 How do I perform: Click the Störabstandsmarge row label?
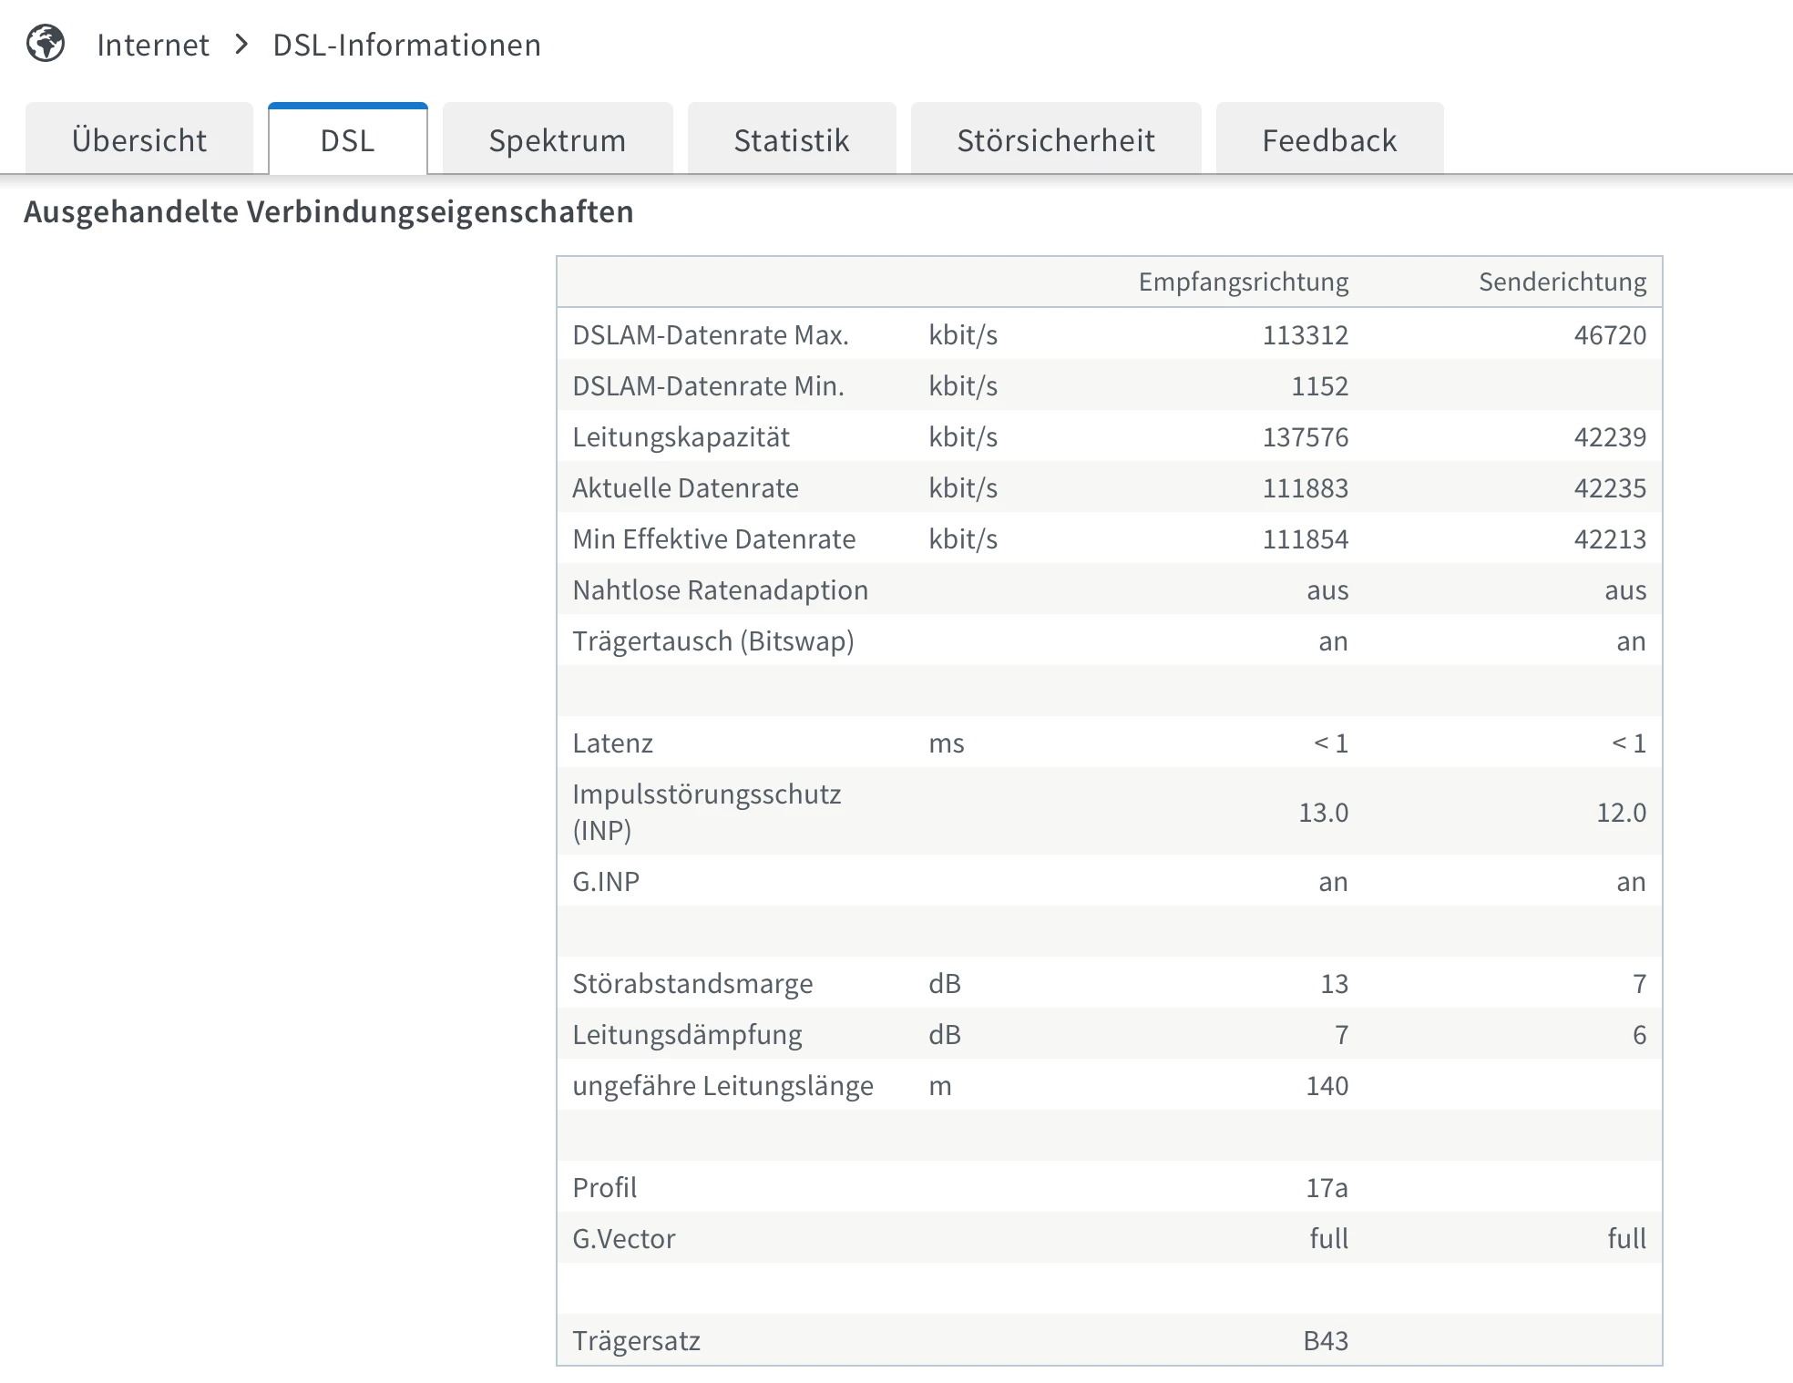click(692, 984)
